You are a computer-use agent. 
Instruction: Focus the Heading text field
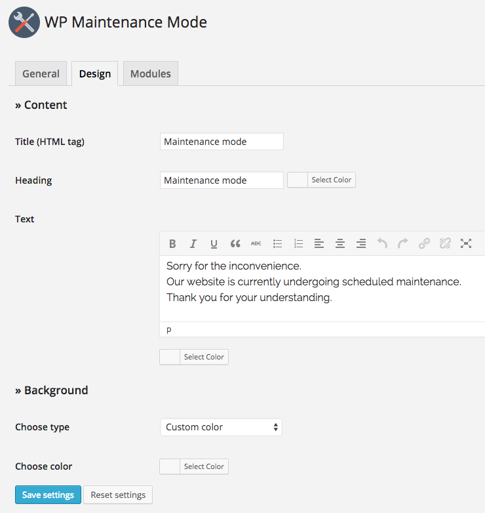coord(222,180)
